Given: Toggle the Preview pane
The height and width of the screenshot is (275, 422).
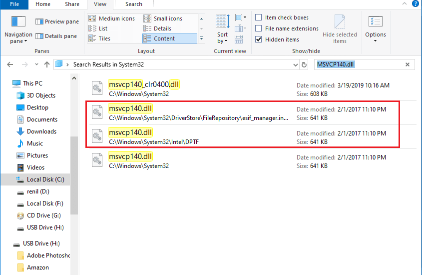Looking at the screenshot, I should (57, 21).
